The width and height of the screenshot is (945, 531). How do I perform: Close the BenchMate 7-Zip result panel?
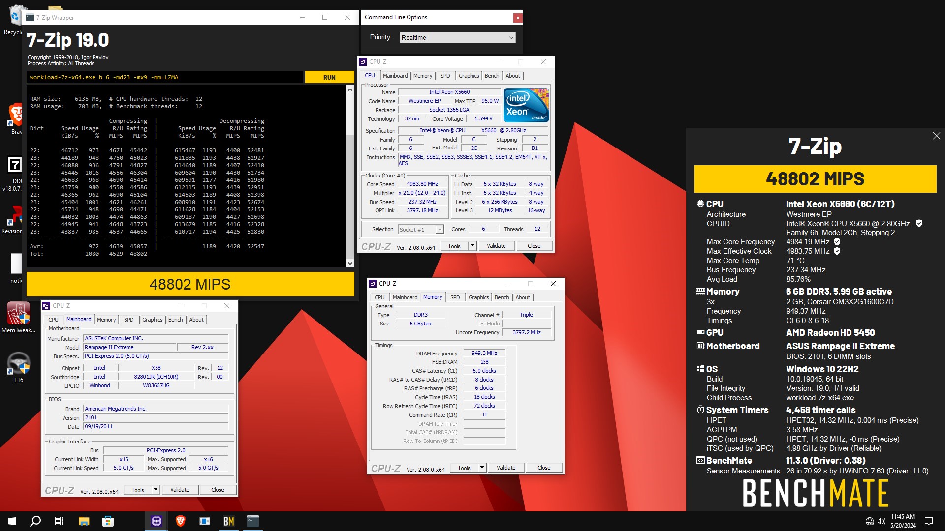936,136
